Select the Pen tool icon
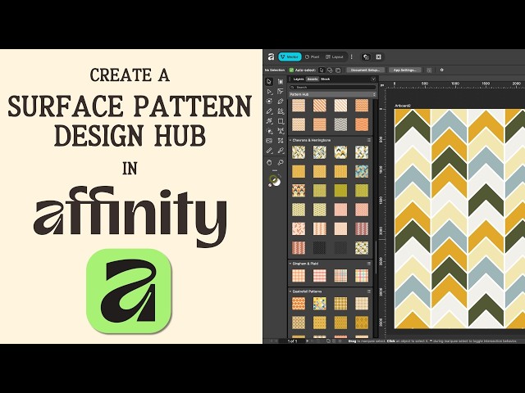525x393 pixels. (x=281, y=102)
